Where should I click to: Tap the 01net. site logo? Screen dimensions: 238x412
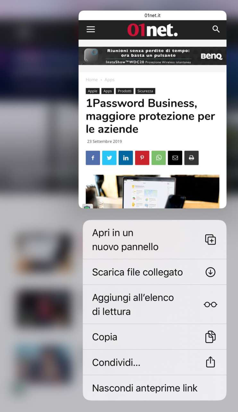[152, 30]
